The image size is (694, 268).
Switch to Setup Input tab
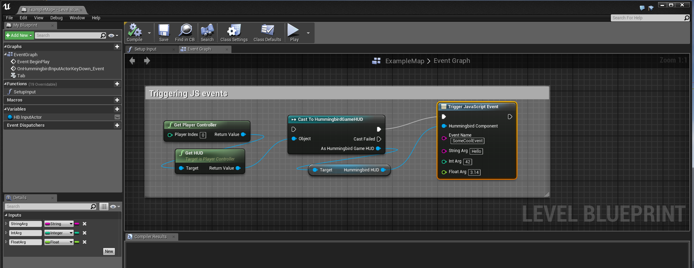[x=151, y=49]
